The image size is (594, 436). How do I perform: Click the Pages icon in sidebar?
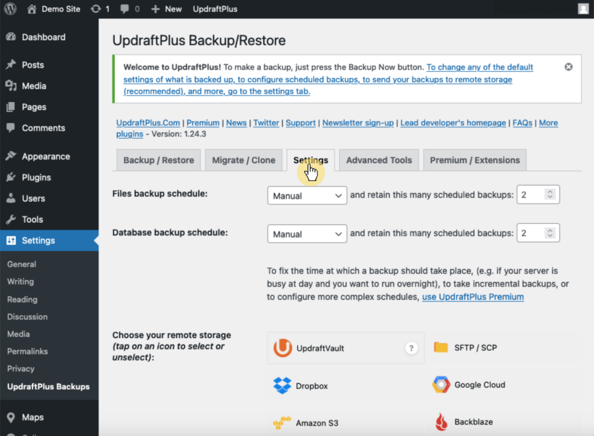11,107
